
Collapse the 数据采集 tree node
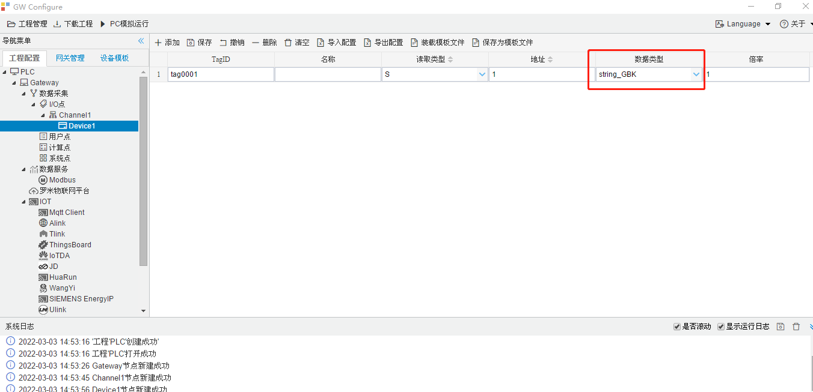[x=24, y=94]
